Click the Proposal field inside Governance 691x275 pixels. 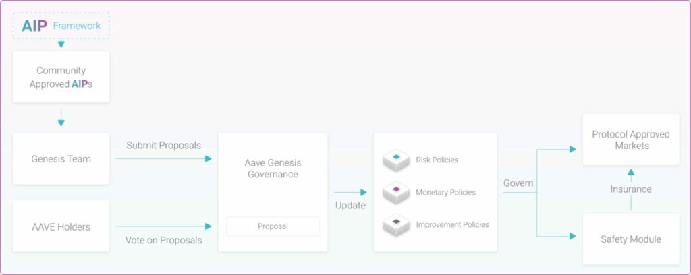click(273, 226)
